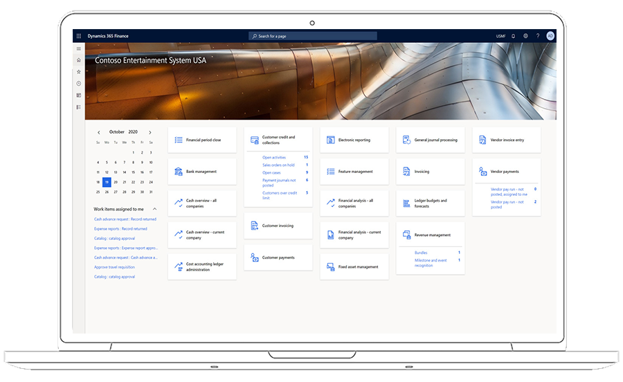Open Modules list icon in sidebar
Screen dimensions: 623x382
pyautogui.click(x=79, y=107)
